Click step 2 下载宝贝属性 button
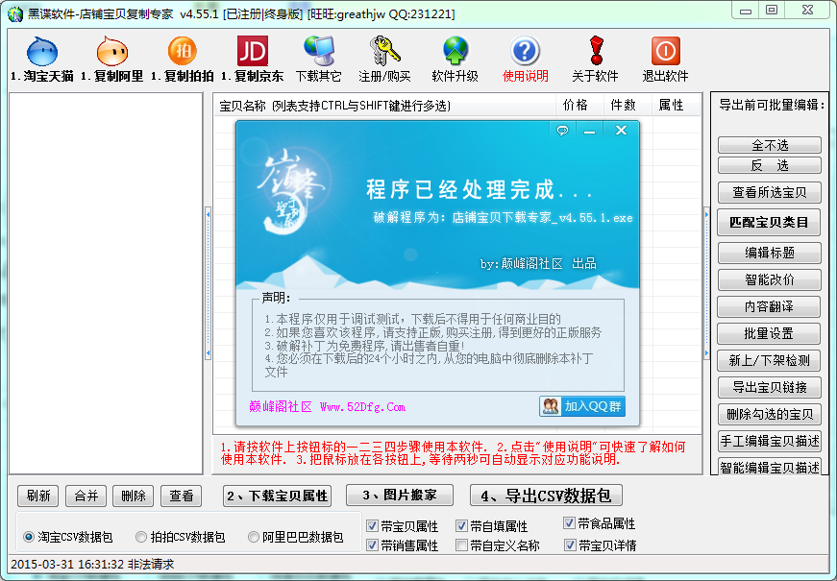The height and width of the screenshot is (581, 837). 277,496
